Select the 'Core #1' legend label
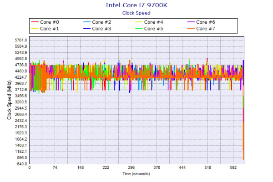The image size is (273, 182). pyautogui.click(x=50, y=29)
